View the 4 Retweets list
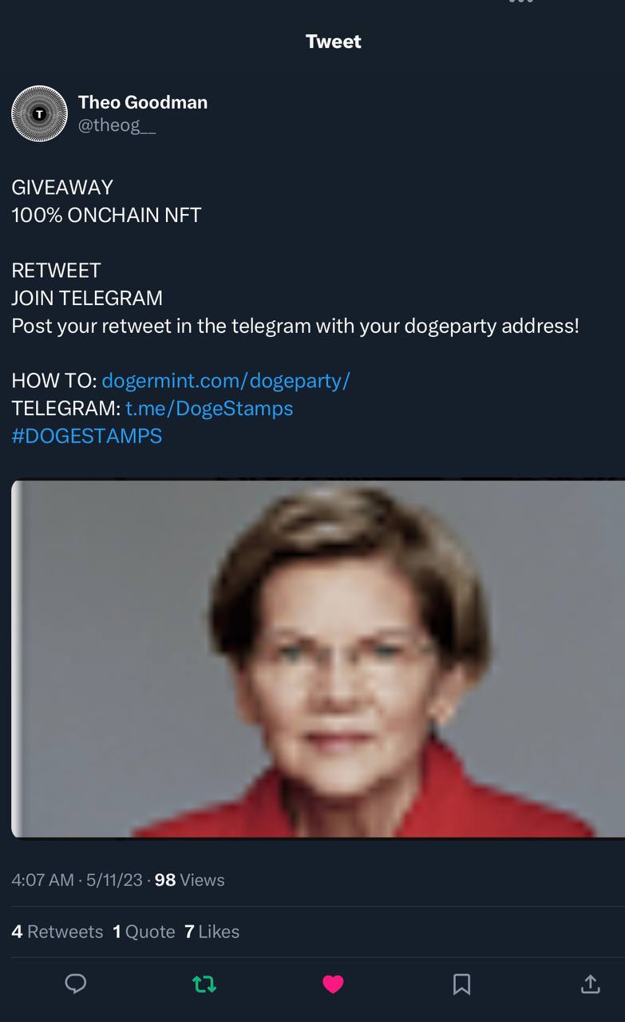Viewport: 625px width, 1022px height. tap(57, 932)
